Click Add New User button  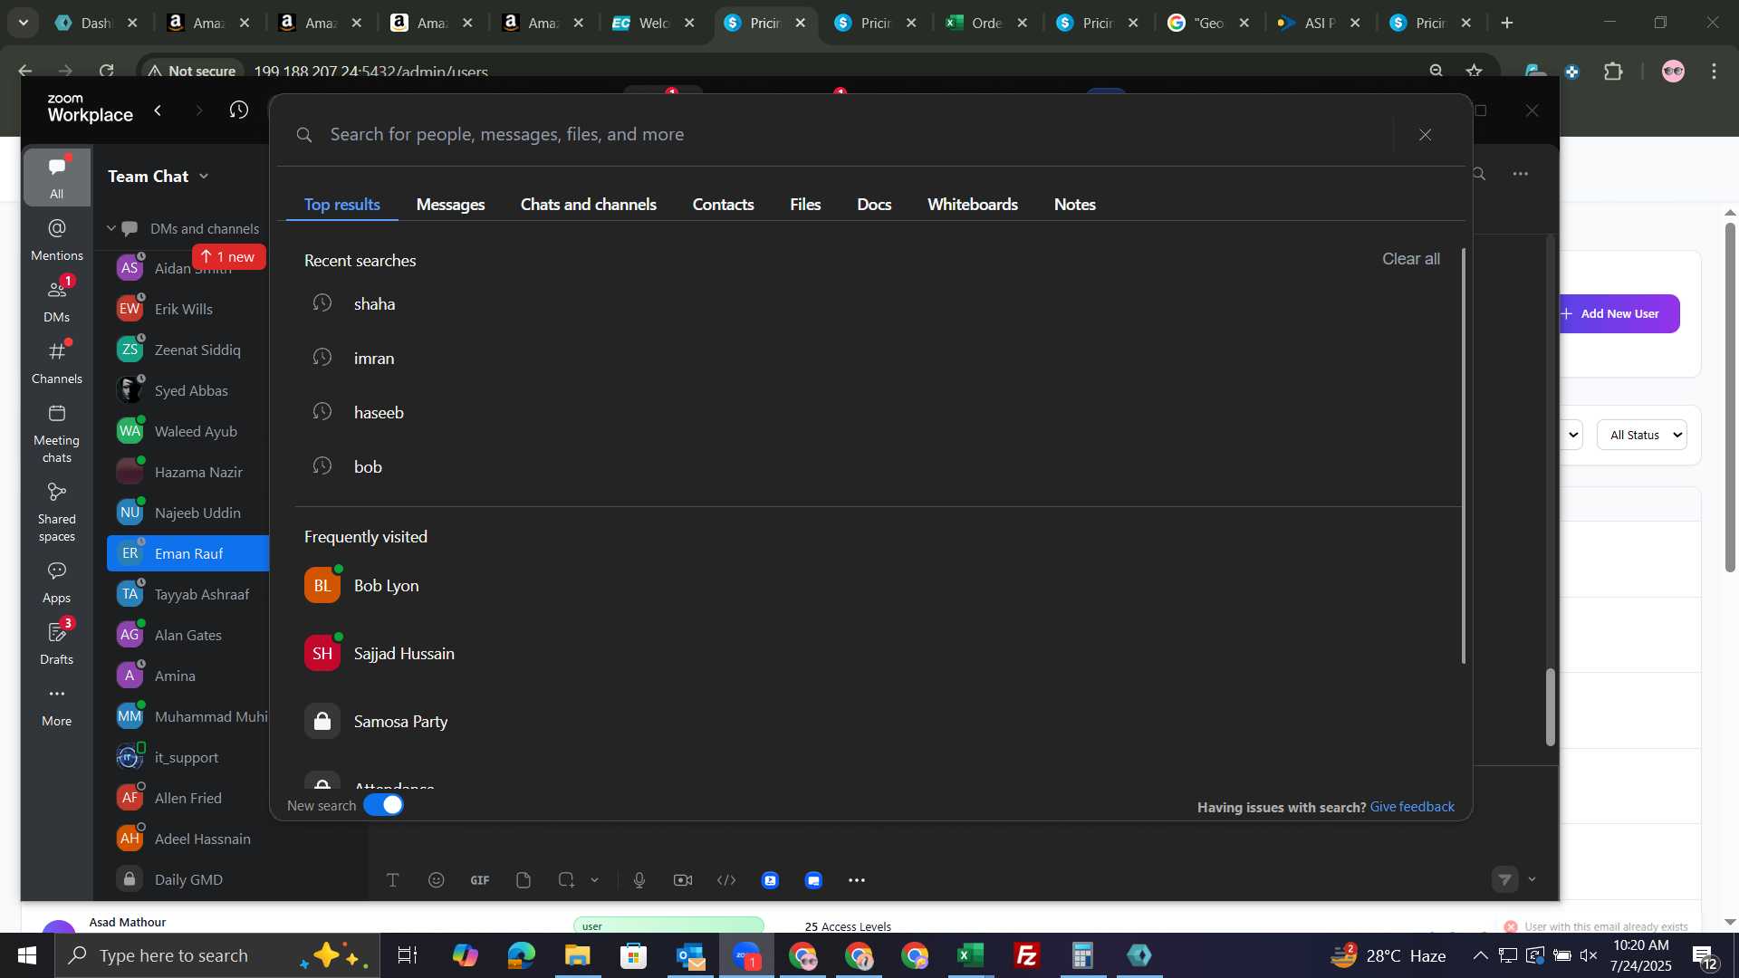point(1619,314)
